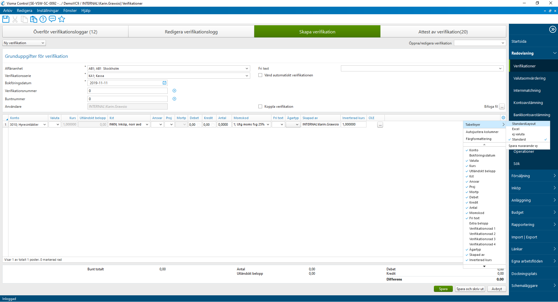Click the next-number icon beside Verifikationsnummer

[174, 91]
